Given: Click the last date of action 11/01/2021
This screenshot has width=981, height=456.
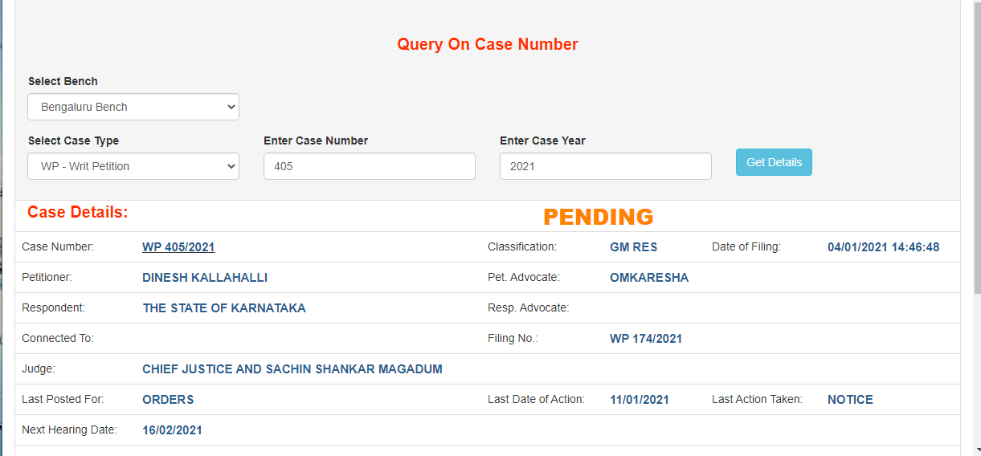Looking at the screenshot, I should click(640, 400).
